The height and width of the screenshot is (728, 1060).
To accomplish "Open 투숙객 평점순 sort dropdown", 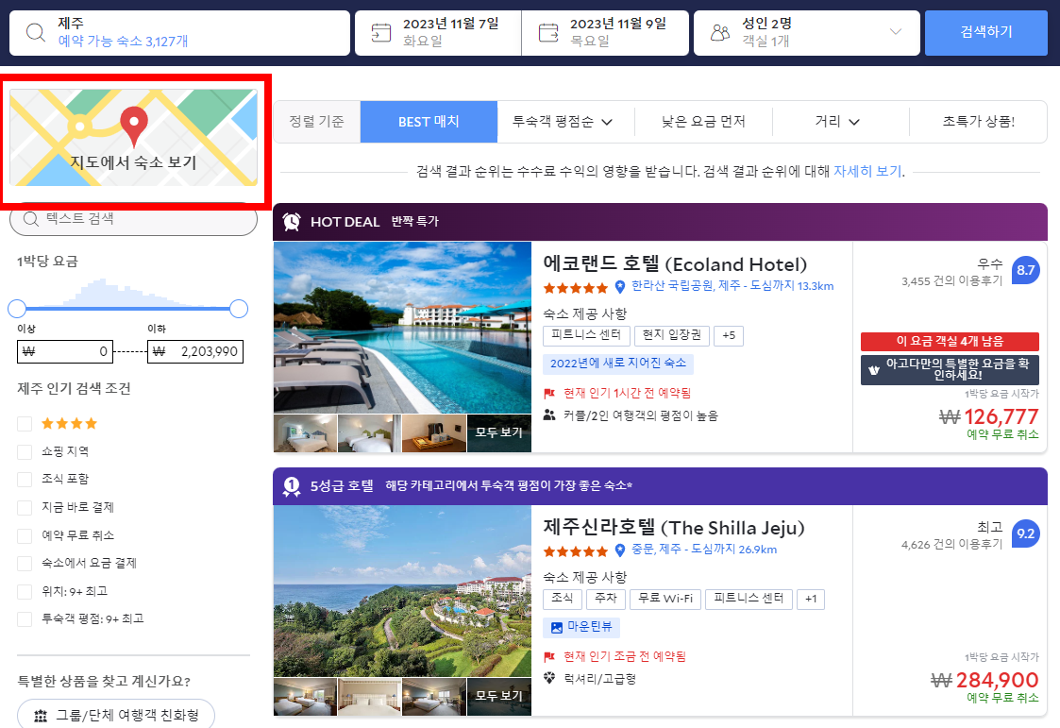I will pyautogui.click(x=564, y=122).
